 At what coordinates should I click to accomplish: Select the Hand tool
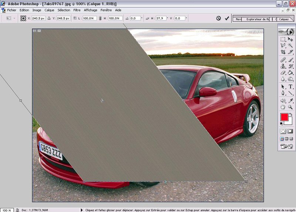click(x=283, y=107)
